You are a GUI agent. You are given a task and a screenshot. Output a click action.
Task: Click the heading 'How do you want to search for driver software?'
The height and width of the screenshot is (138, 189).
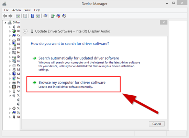click(70, 44)
